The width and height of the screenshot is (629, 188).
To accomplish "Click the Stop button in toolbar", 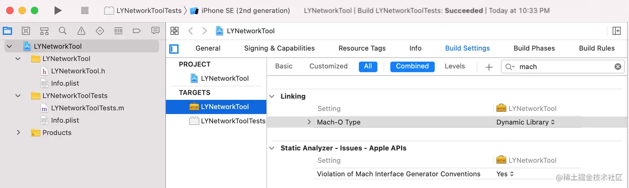I will [85, 10].
